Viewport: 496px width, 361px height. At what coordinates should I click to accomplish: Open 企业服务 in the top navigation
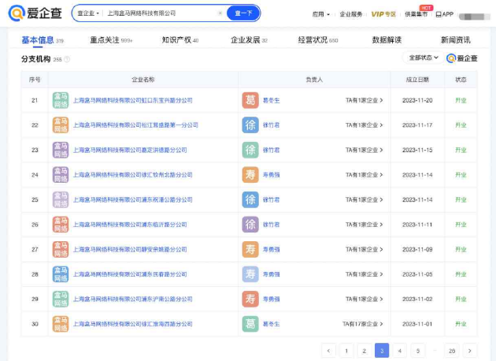pyautogui.click(x=351, y=14)
